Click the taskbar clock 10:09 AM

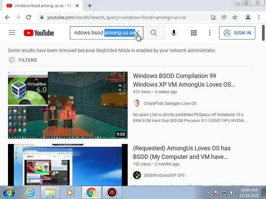pos(249,193)
